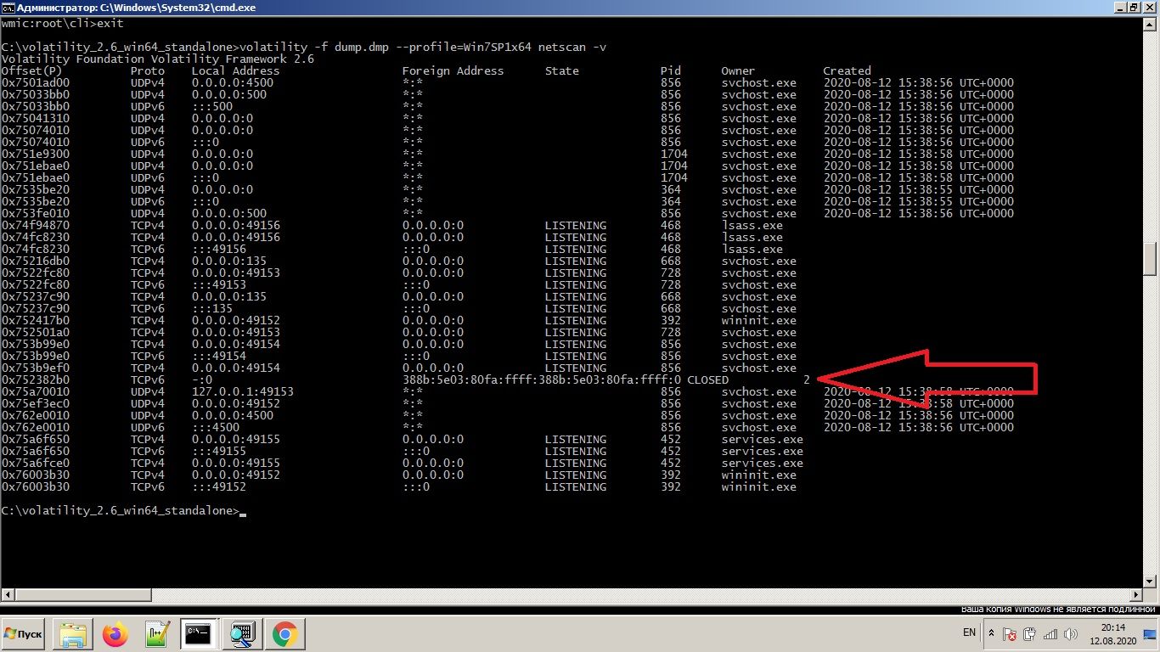Show hidden tray icons chevron

(x=991, y=633)
